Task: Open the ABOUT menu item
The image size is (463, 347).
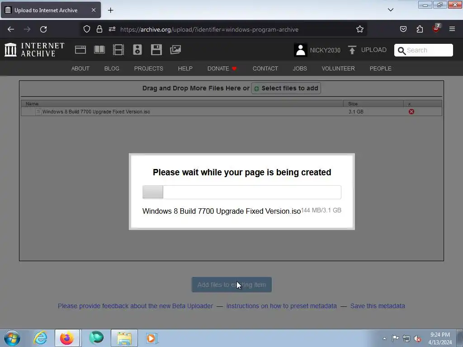Action: pyautogui.click(x=80, y=69)
